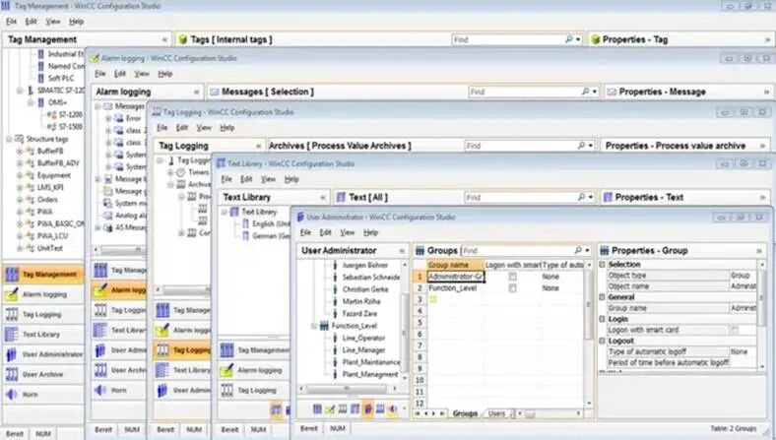Select Line_Operator user in tree
The height and width of the screenshot is (440, 776).
pos(363,338)
